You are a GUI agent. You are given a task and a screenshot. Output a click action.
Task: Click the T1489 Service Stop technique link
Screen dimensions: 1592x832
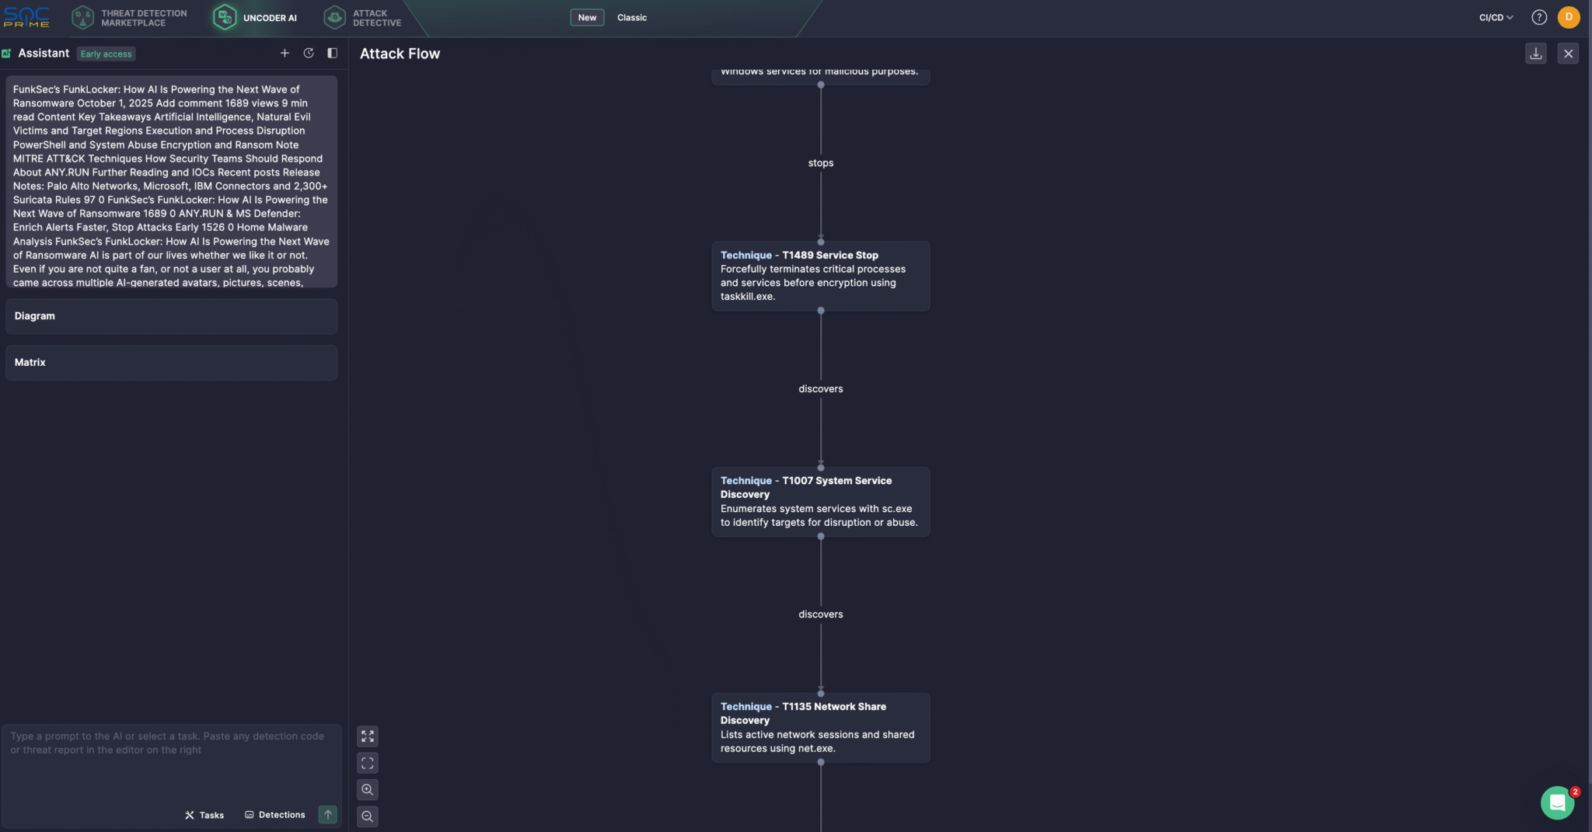tap(829, 255)
